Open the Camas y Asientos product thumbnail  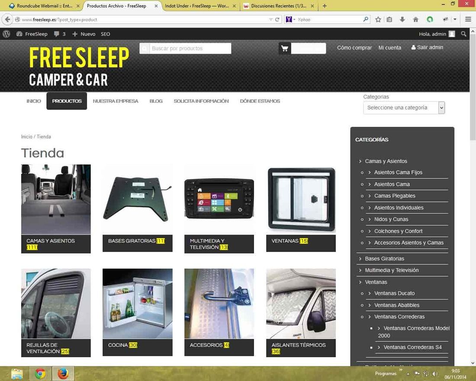click(56, 199)
